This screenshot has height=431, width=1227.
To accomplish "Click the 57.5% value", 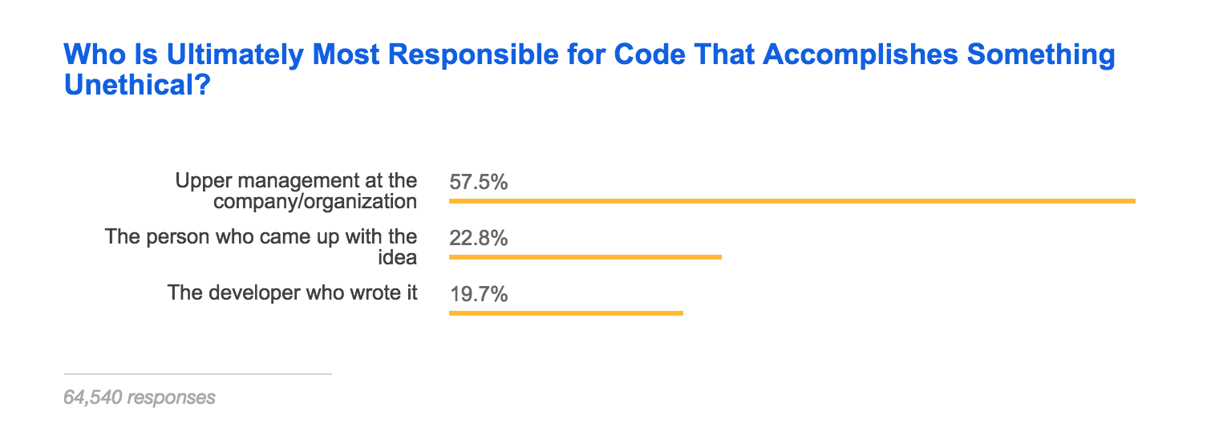I will 478,183.
